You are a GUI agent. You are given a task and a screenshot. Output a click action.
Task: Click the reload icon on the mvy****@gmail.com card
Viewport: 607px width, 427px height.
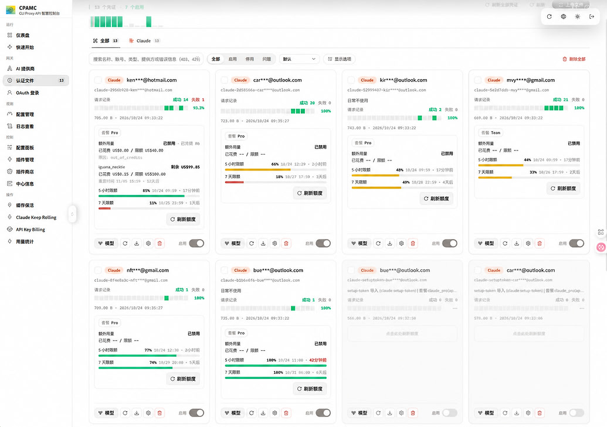(x=505, y=243)
